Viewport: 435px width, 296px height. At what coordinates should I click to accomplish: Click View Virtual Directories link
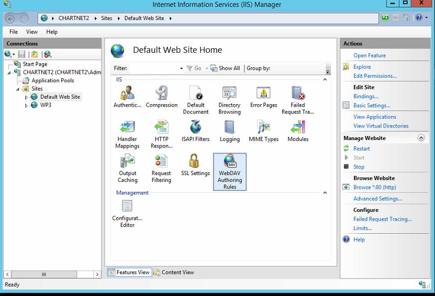[x=381, y=126]
